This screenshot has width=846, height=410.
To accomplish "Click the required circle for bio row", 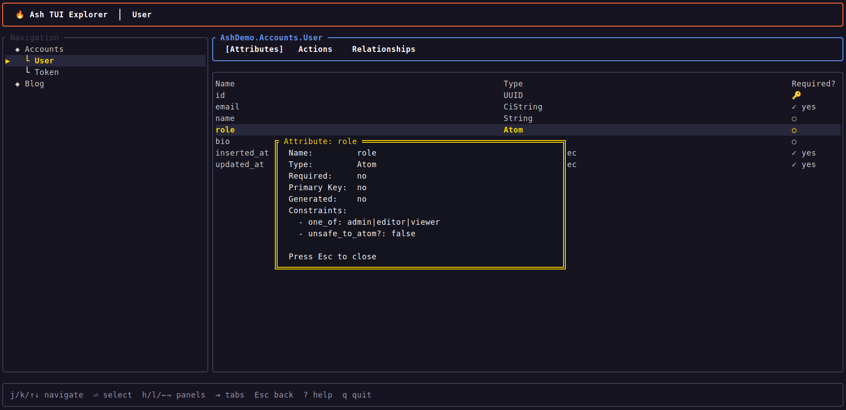I will click(794, 142).
